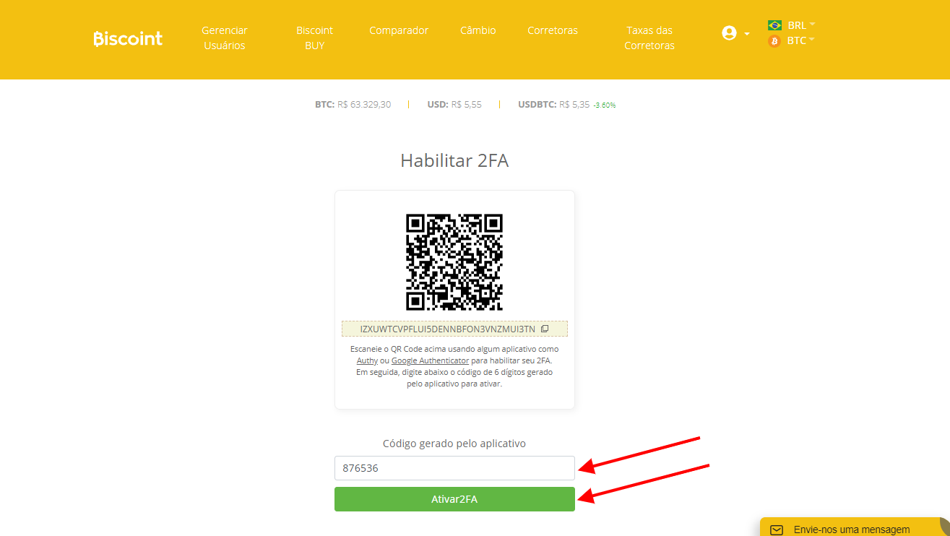The image size is (950, 536).
Task: Click the BTC R$ 63.329,30 price ticker
Action: tap(353, 105)
